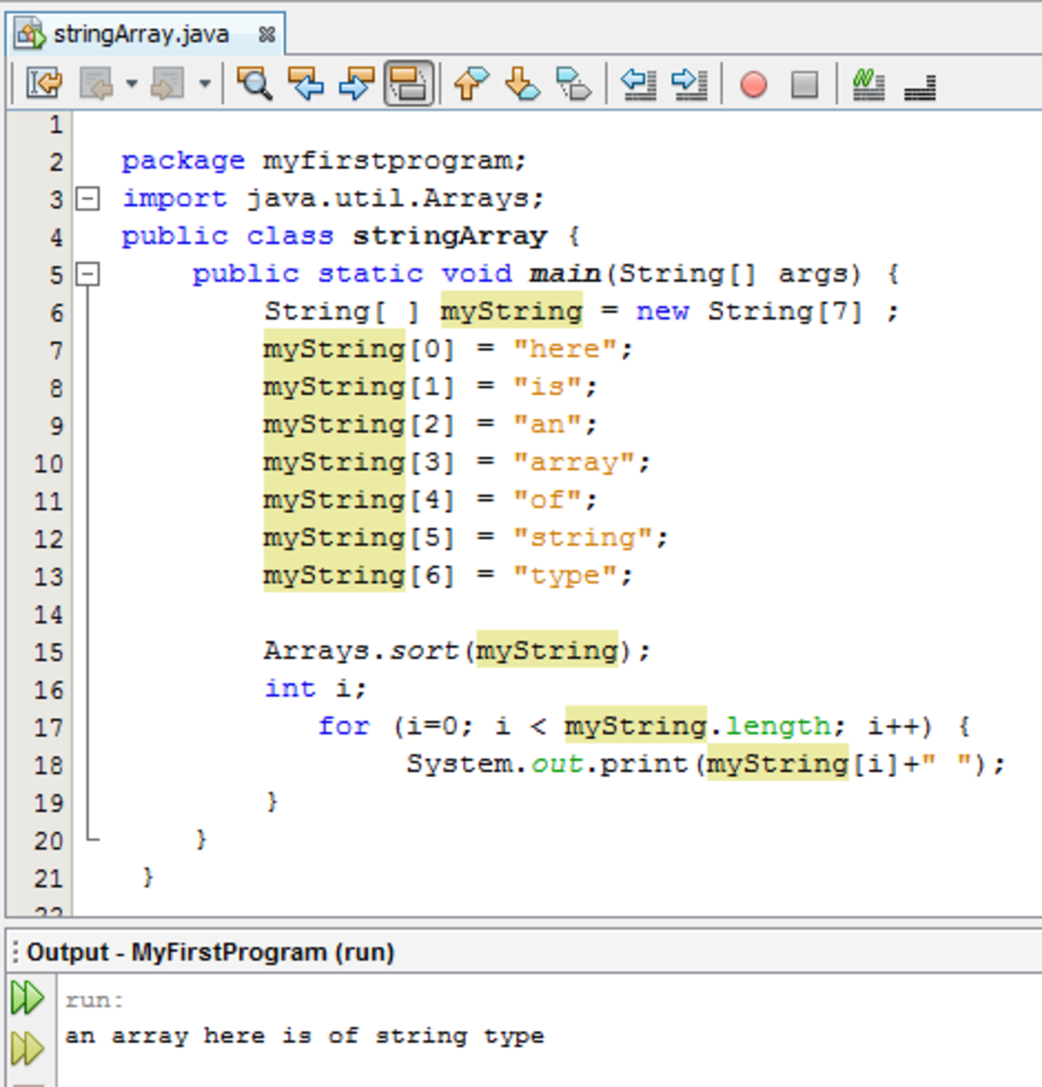Close the stringArray.java tab

[x=266, y=34]
